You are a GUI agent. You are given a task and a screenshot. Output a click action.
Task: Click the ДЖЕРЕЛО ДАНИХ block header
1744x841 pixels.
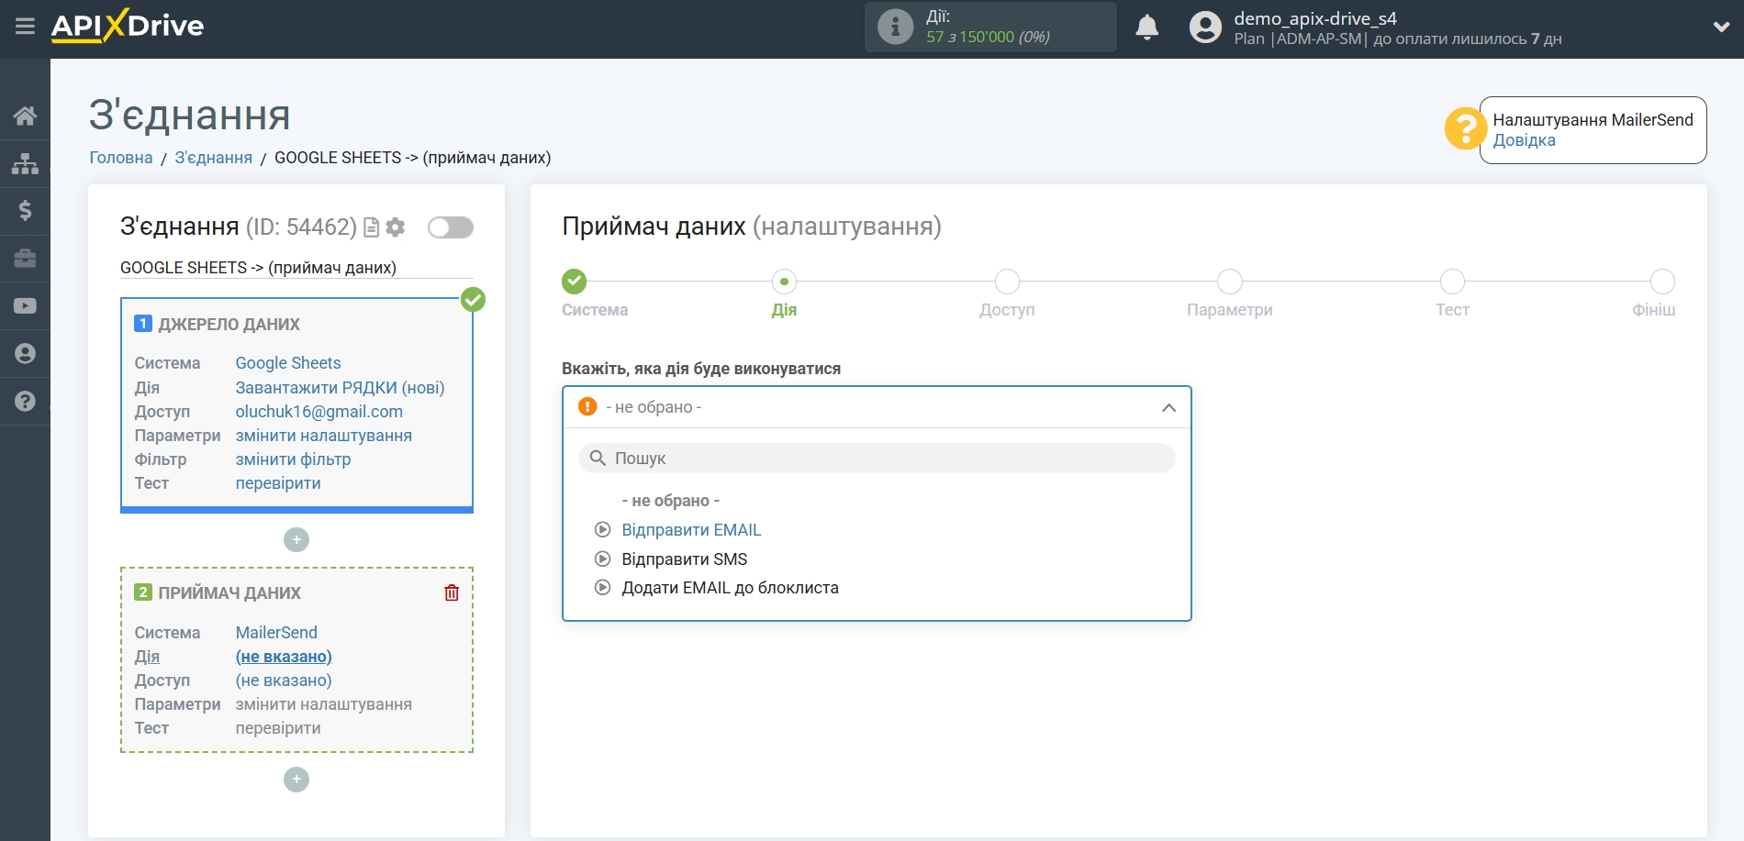(229, 325)
